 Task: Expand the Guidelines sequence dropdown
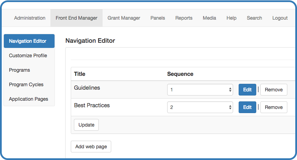[200, 90]
